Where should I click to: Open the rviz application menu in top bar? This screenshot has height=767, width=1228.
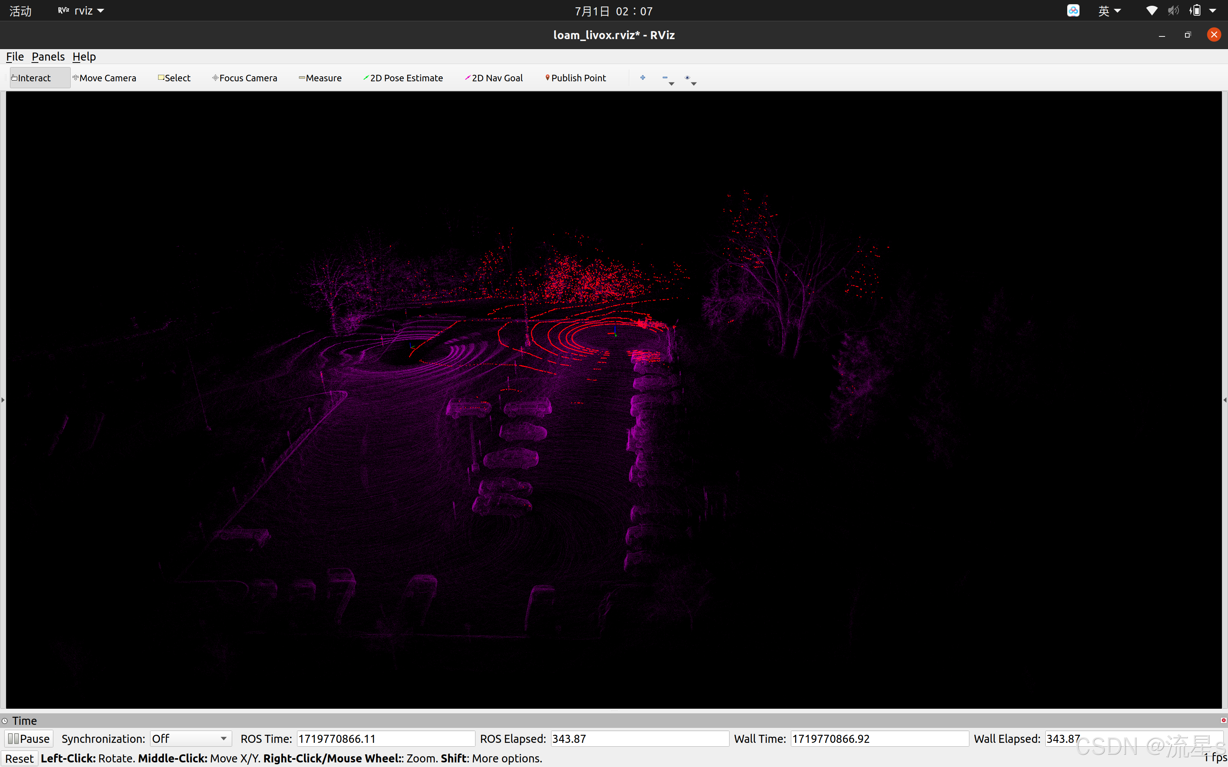[81, 11]
